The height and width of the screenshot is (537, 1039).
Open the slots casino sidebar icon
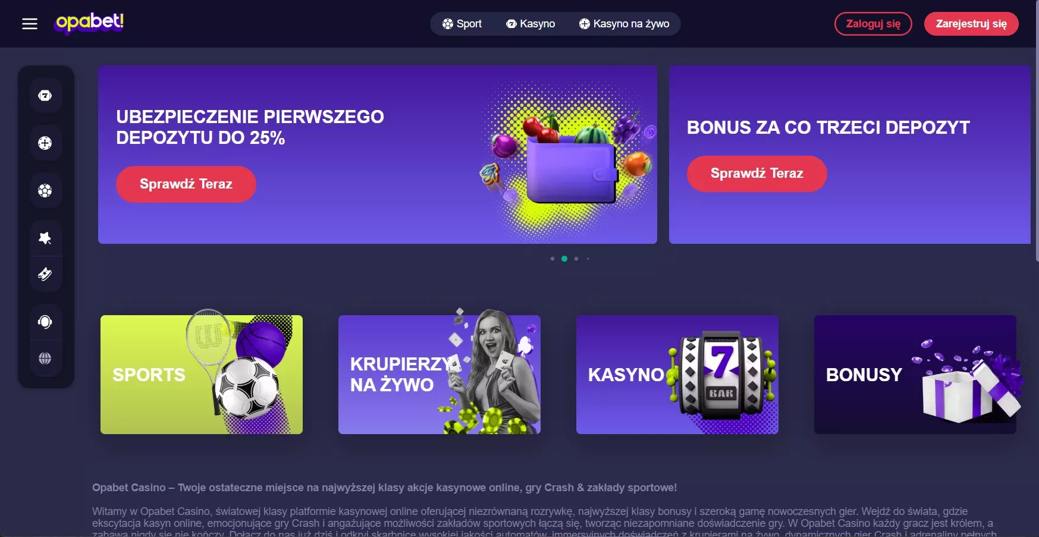[45, 95]
